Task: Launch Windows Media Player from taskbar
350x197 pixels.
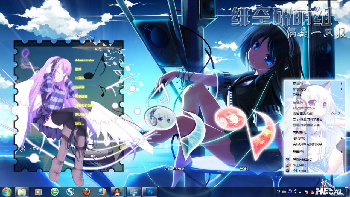Action: click(x=38, y=192)
